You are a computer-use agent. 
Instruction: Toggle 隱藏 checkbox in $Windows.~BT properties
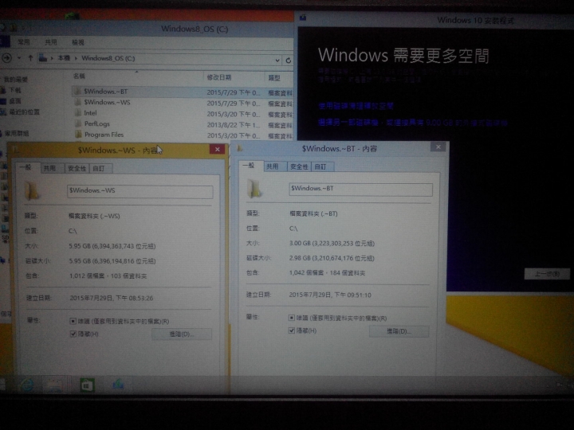[x=292, y=330]
